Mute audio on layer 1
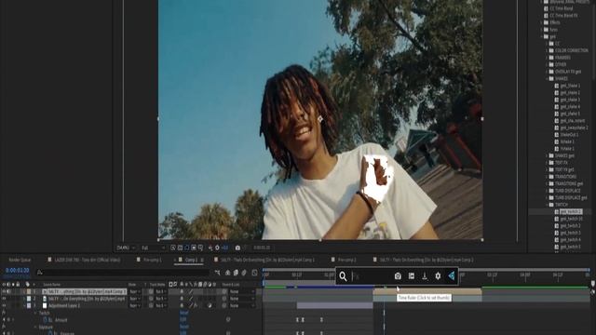Image resolution: width=596 pixels, height=335 pixels. click(x=8, y=291)
